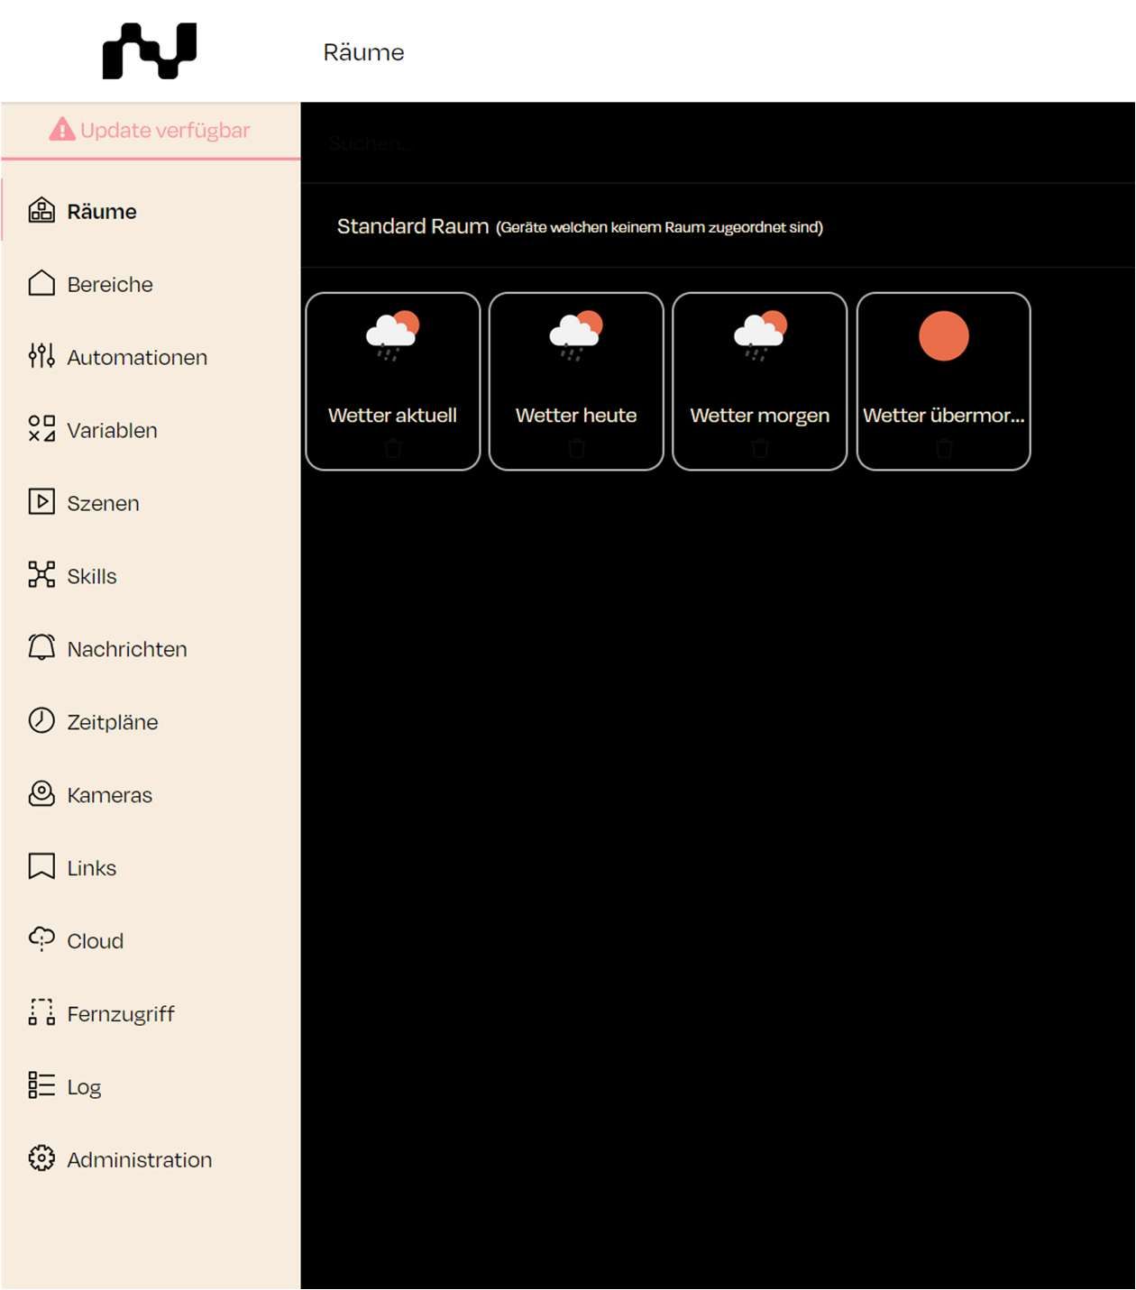This screenshot has width=1136, height=1290.
Task: Click the Räume house icon in sidebar
Action: click(x=41, y=211)
